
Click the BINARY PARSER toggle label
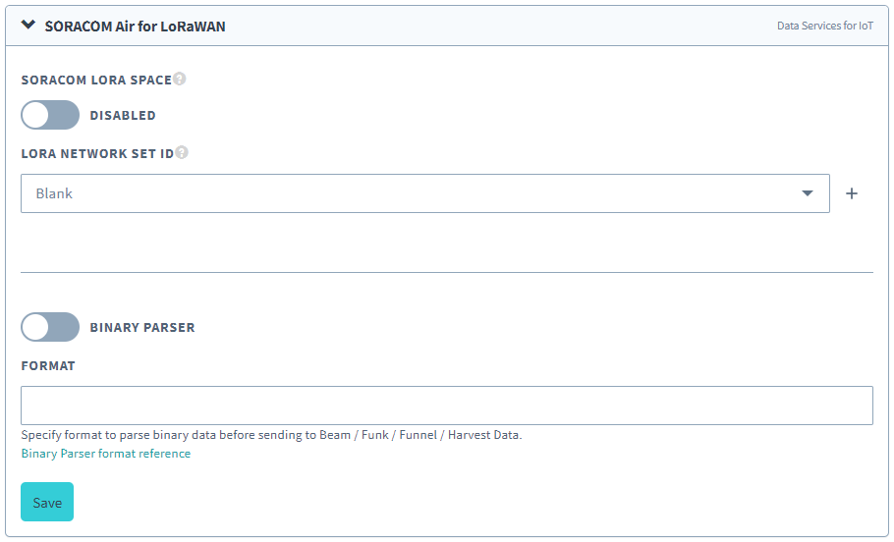pyautogui.click(x=142, y=327)
